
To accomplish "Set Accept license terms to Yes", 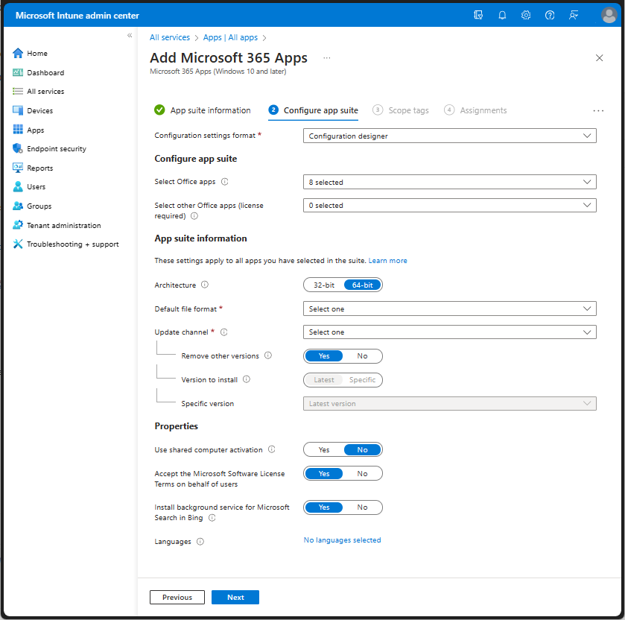I will pyautogui.click(x=324, y=474).
